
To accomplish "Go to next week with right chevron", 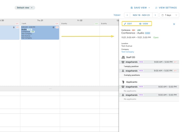I will pyautogui.click(x=155, y=15).
